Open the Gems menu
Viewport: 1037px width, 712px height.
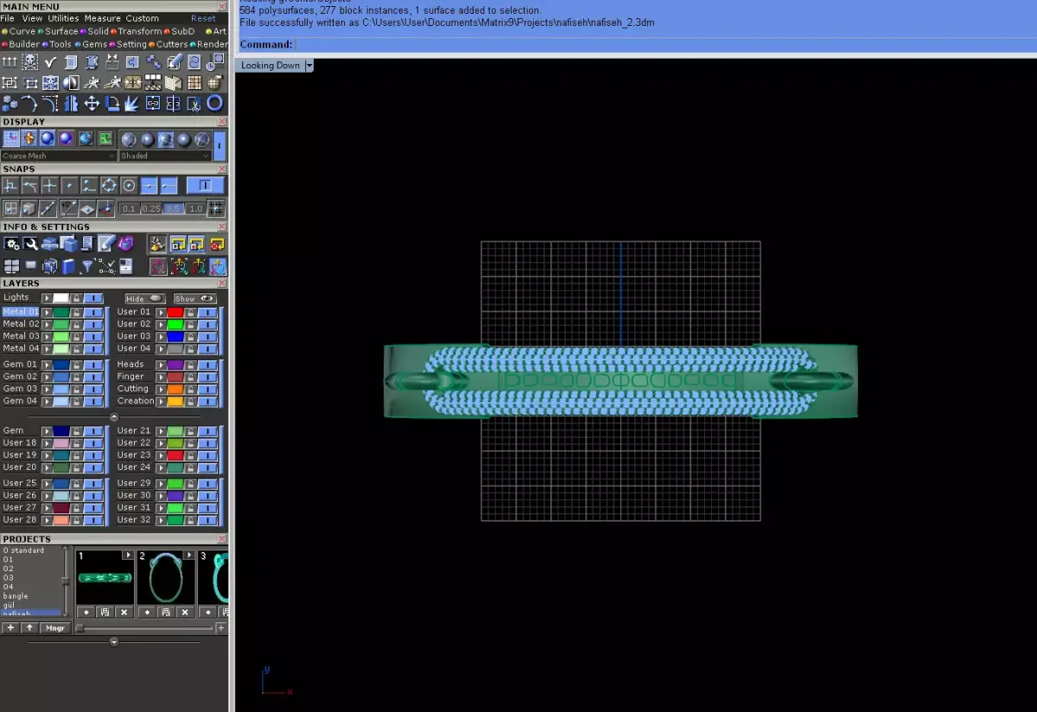[94, 44]
